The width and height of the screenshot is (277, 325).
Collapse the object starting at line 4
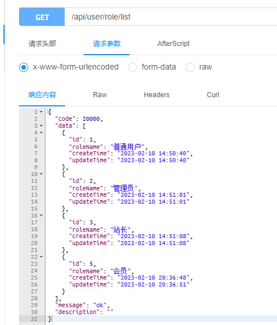click(41, 133)
